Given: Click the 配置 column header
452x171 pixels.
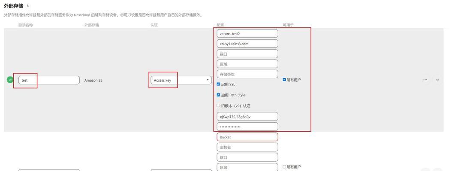Looking at the screenshot, I should click(220, 25).
